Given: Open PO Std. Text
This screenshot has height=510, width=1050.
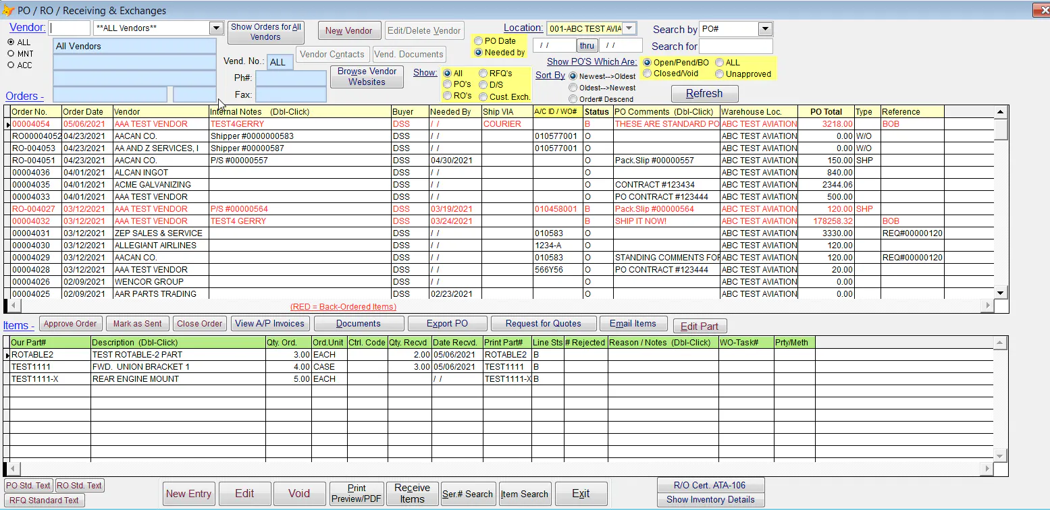Looking at the screenshot, I should tap(28, 486).
